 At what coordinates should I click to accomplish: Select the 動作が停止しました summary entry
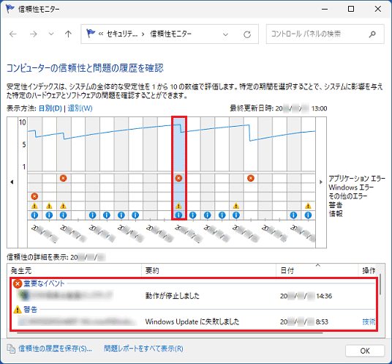[x=173, y=296]
